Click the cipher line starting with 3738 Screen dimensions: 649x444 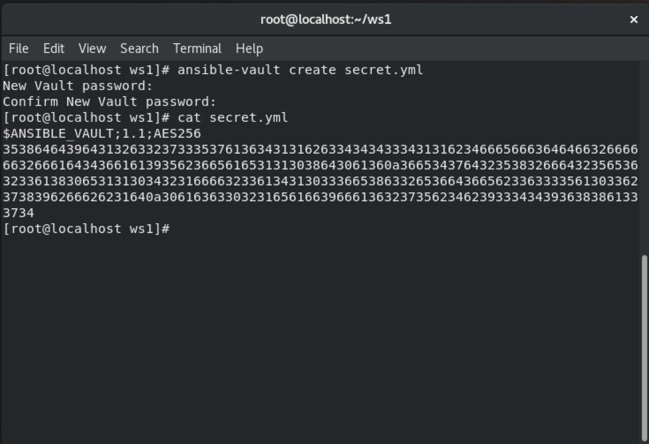(x=320, y=197)
